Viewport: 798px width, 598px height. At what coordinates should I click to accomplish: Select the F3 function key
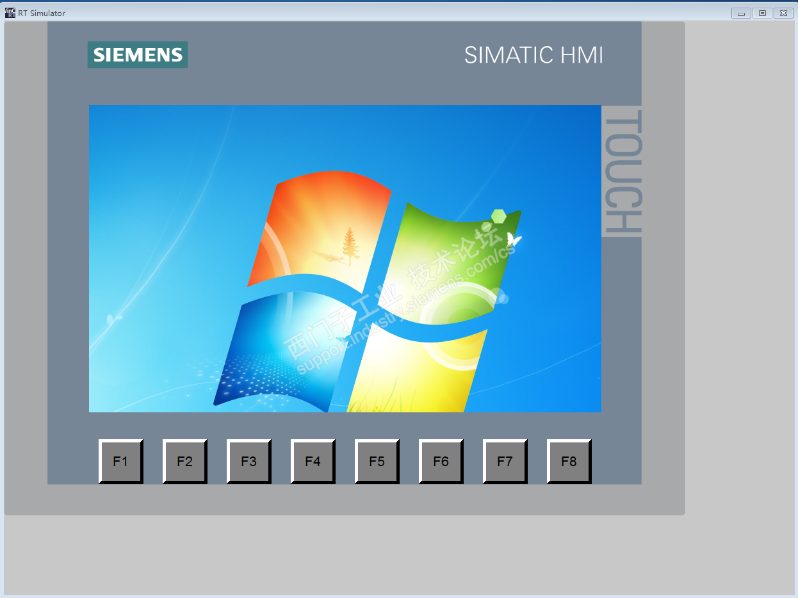coord(249,461)
